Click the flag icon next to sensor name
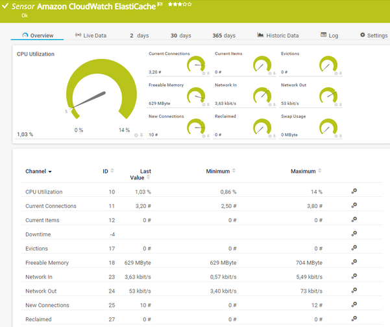Screen dimensions: 390x327 [x=160, y=4]
